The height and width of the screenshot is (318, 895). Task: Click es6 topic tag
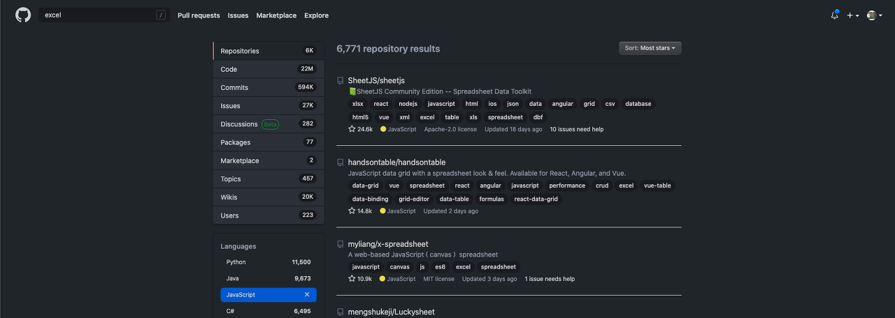click(440, 266)
